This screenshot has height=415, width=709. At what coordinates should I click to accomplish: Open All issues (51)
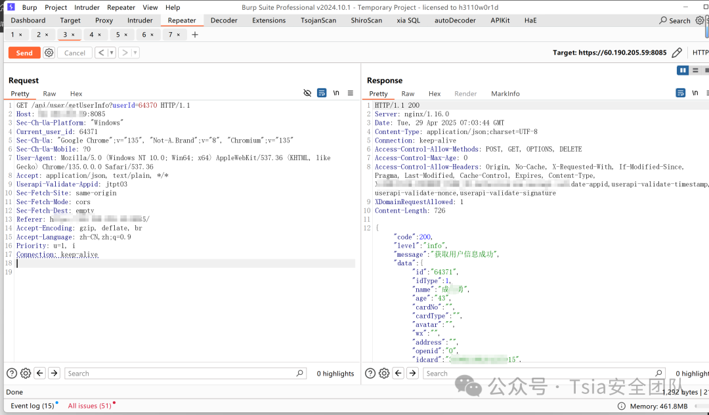[x=90, y=406]
